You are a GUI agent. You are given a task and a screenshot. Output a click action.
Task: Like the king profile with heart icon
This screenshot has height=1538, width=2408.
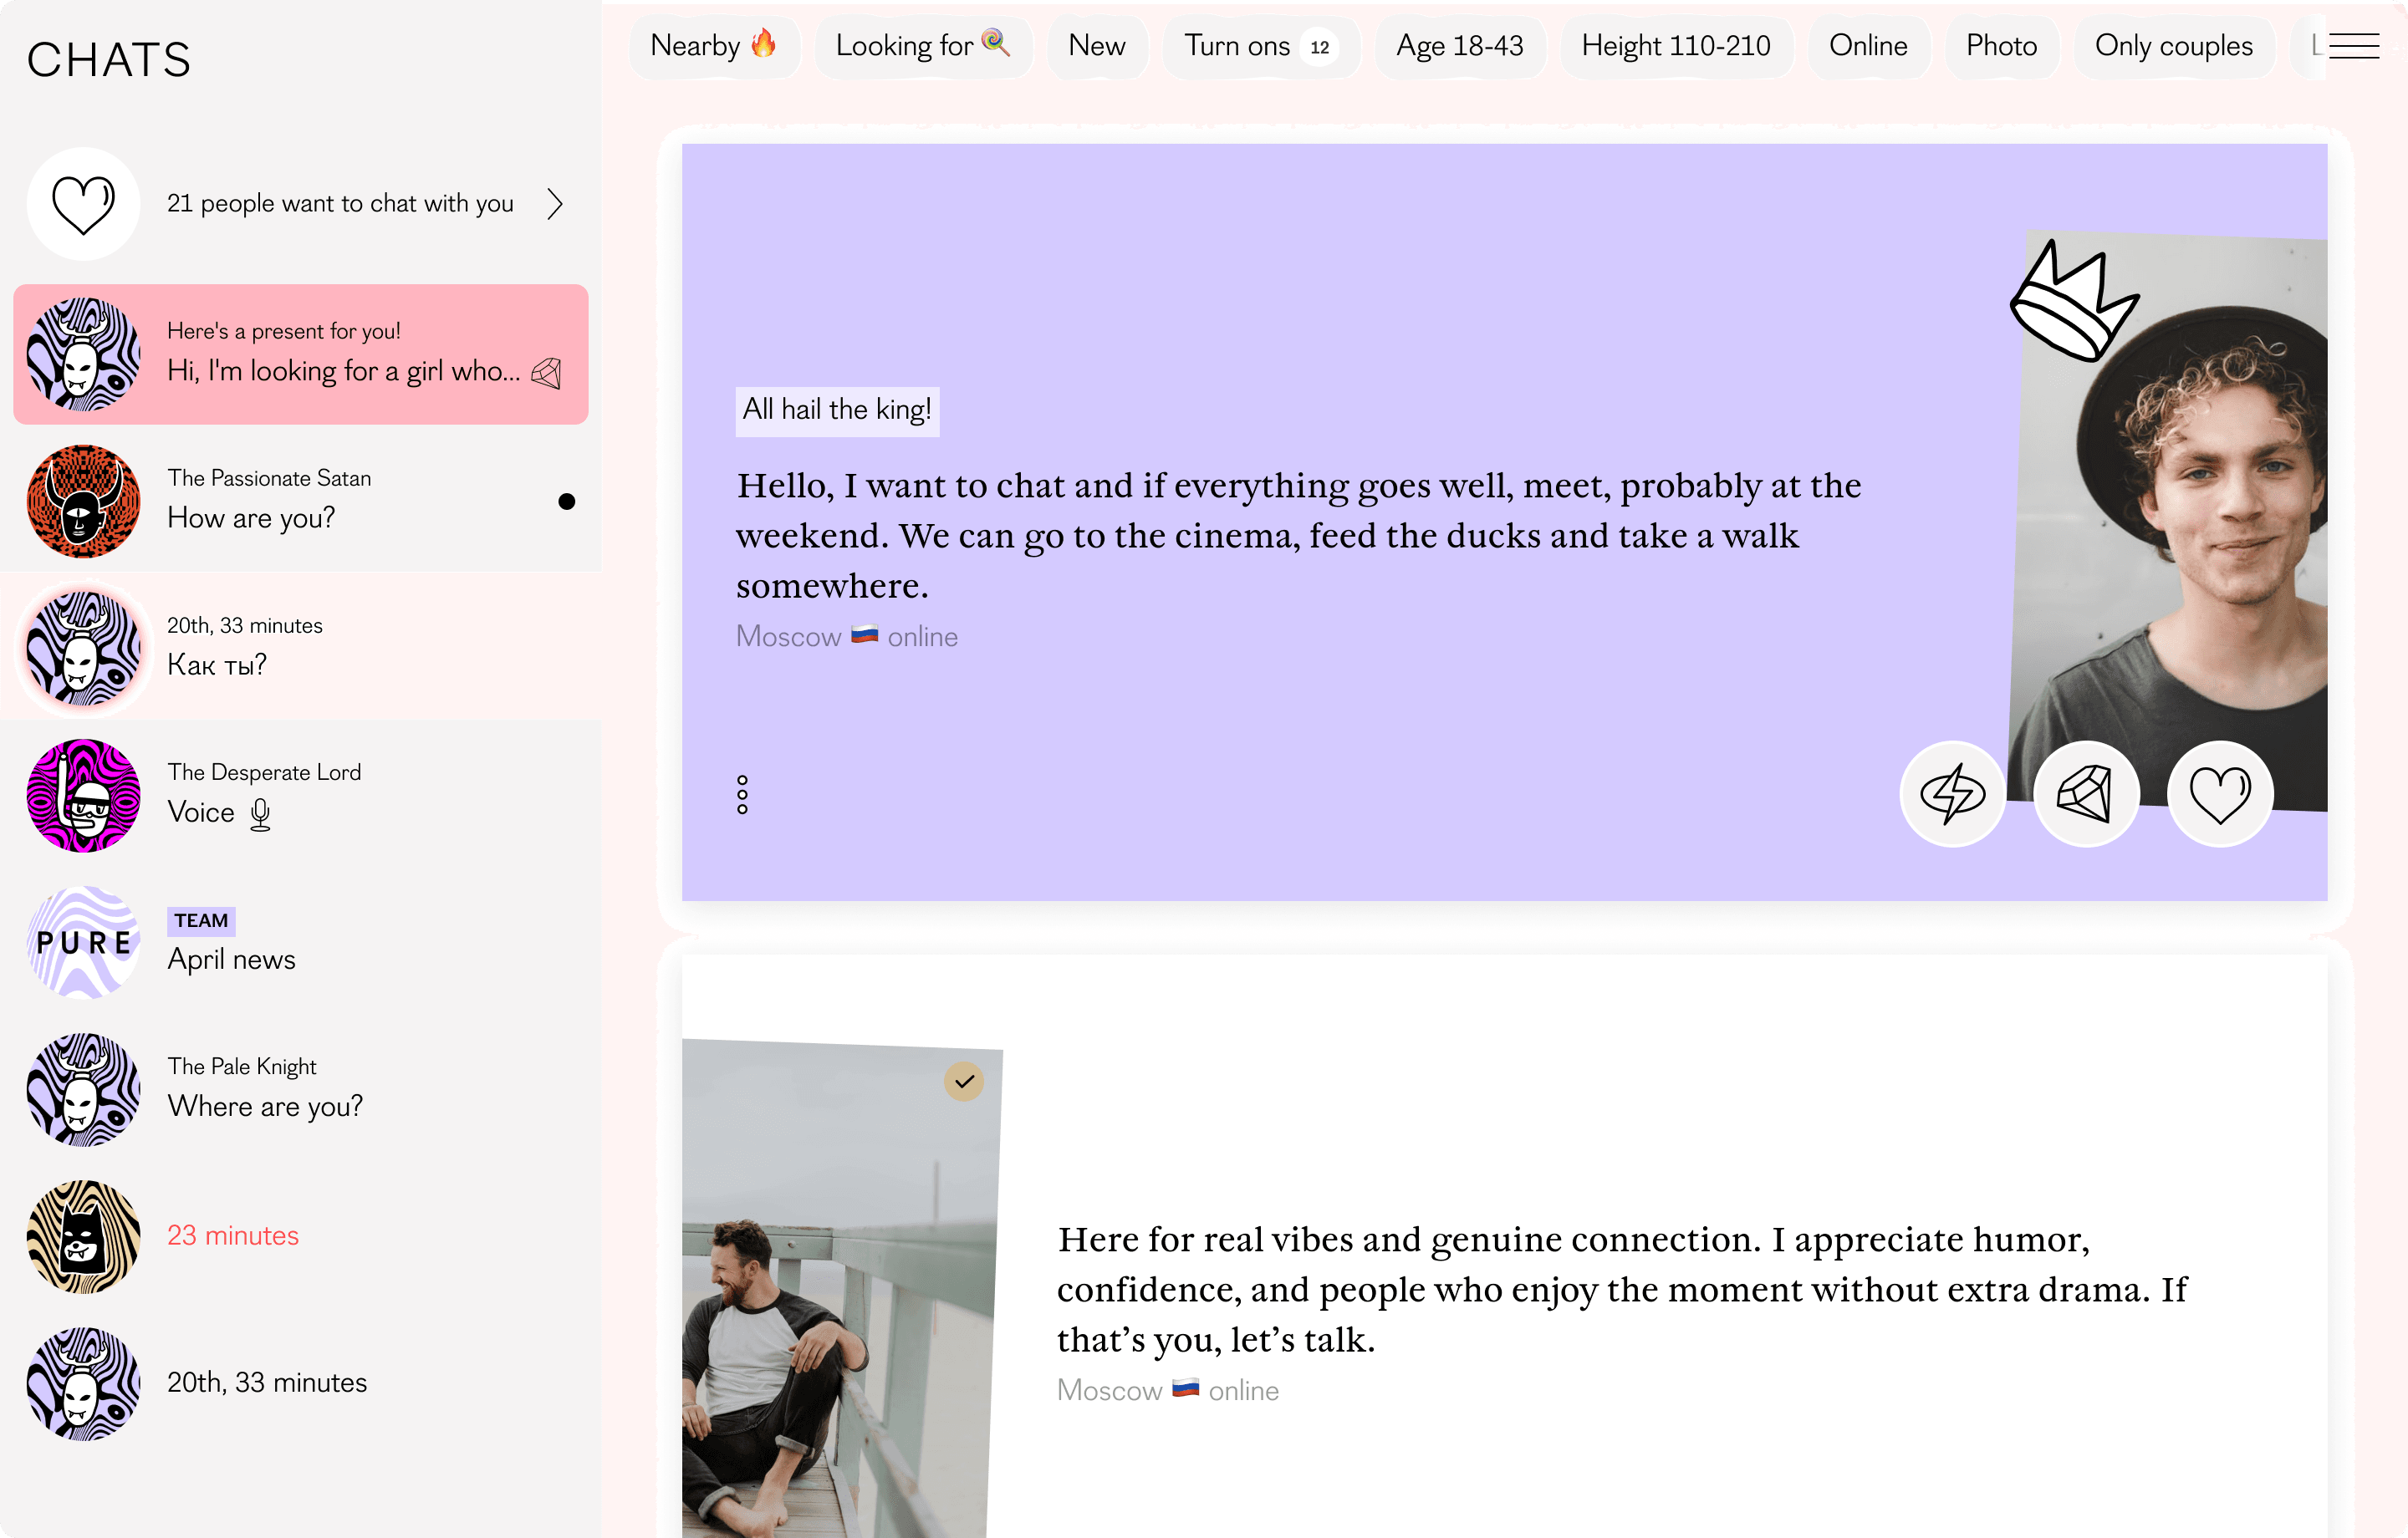pyautogui.click(x=2220, y=794)
